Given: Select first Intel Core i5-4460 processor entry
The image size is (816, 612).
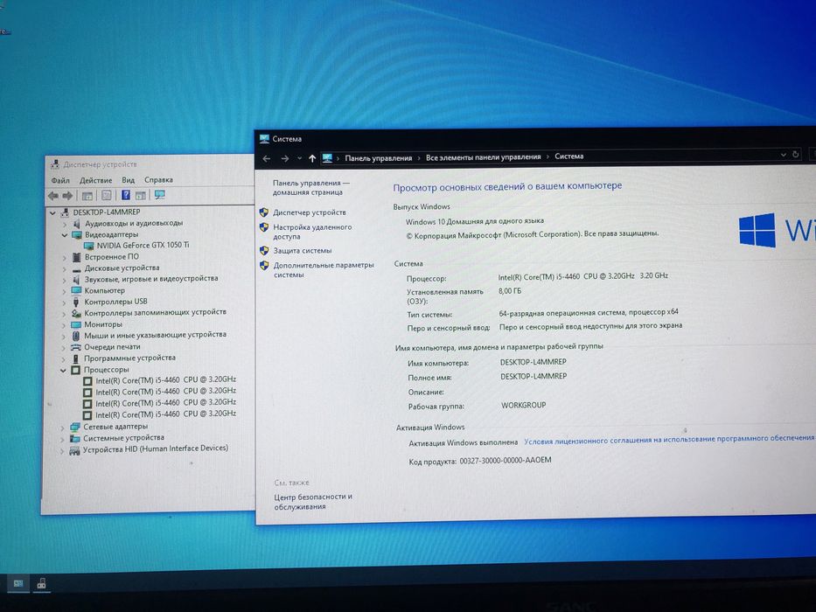Looking at the screenshot, I should point(165,380).
